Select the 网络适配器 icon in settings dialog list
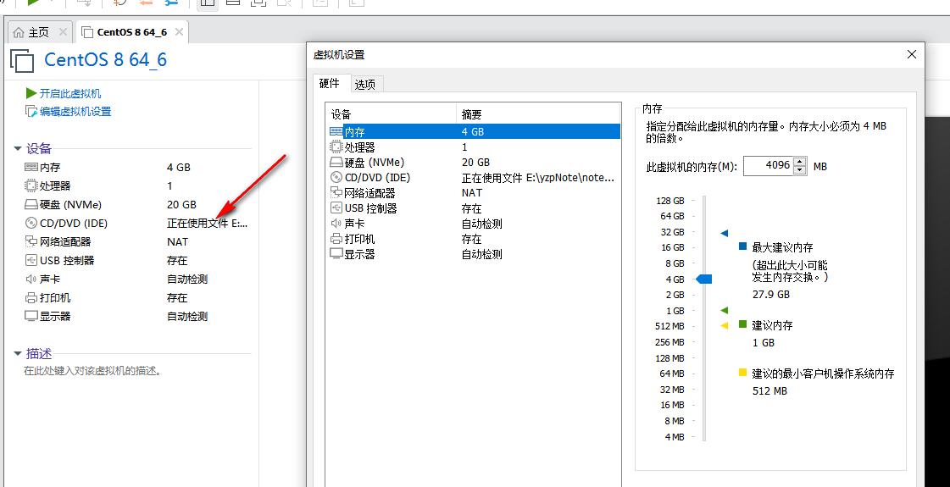Screen dimensions: 950x487 [336, 192]
